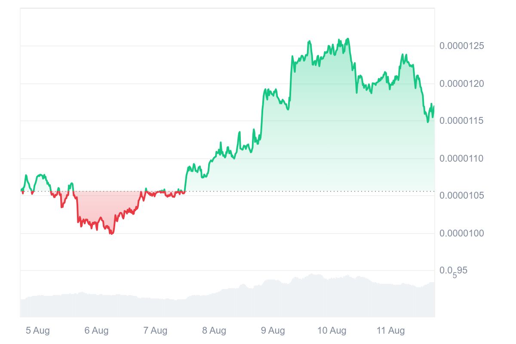Click the 0.0000115 price label
Screen dimensions: 516x344
tap(461, 121)
